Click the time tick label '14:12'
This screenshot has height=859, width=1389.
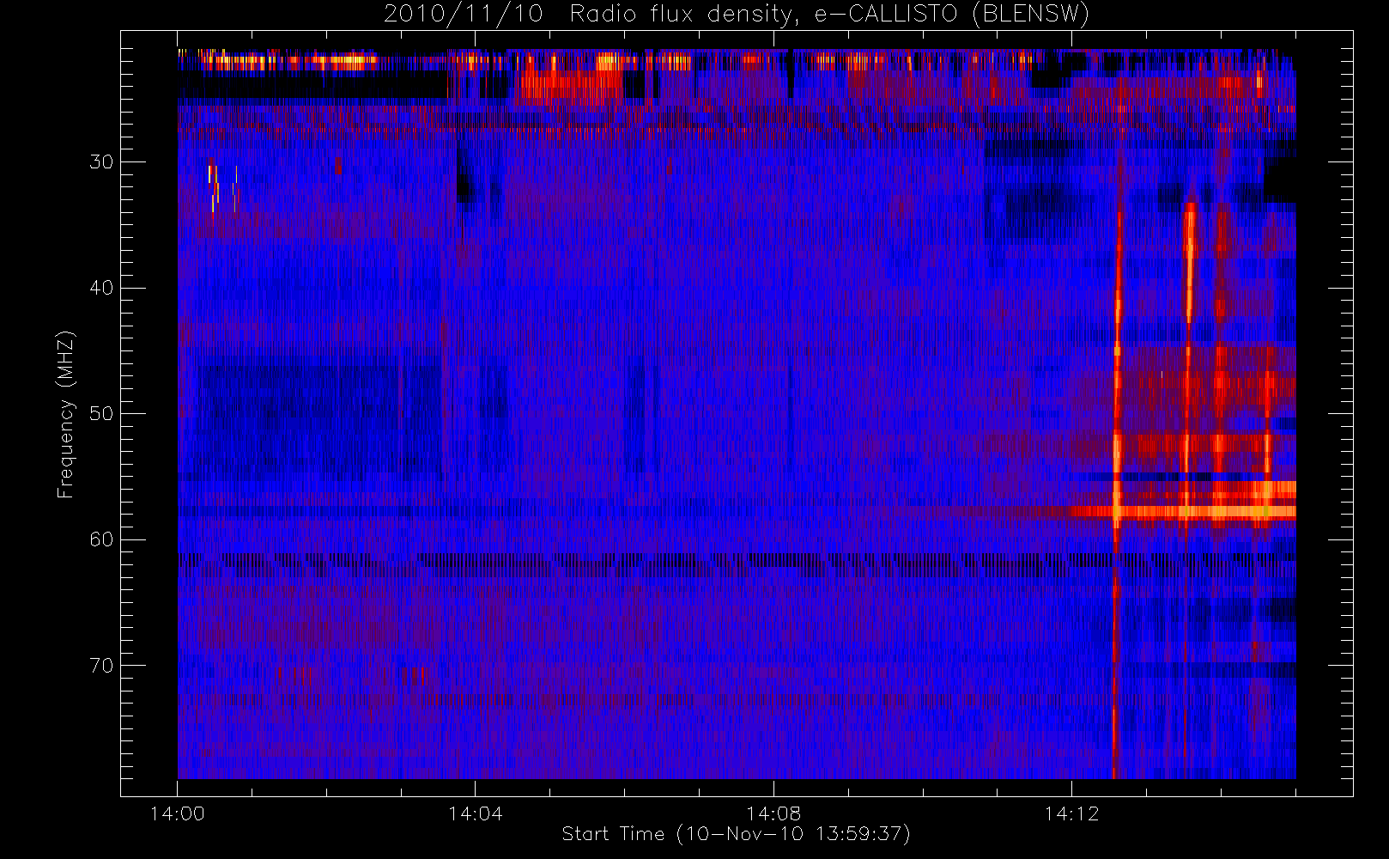[x=1071, y=813]
